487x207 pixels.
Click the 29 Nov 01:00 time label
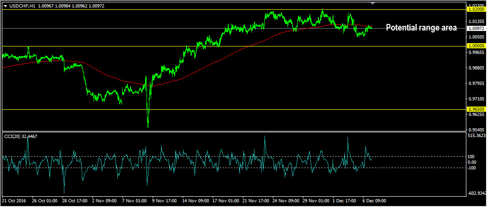316,201
